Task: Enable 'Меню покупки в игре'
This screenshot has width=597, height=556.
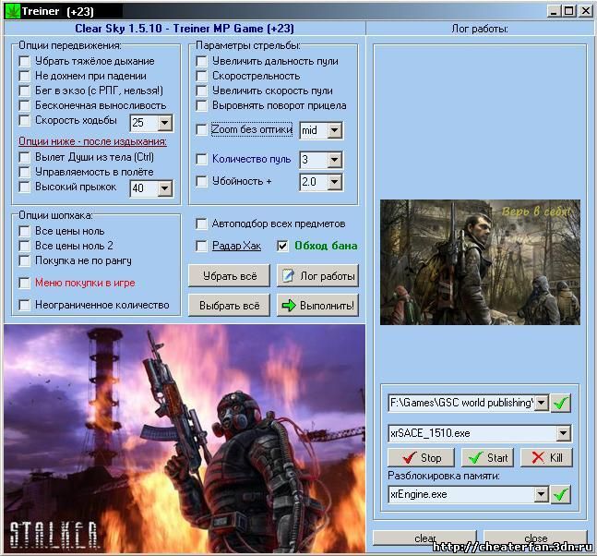Action: coord(24,284)
